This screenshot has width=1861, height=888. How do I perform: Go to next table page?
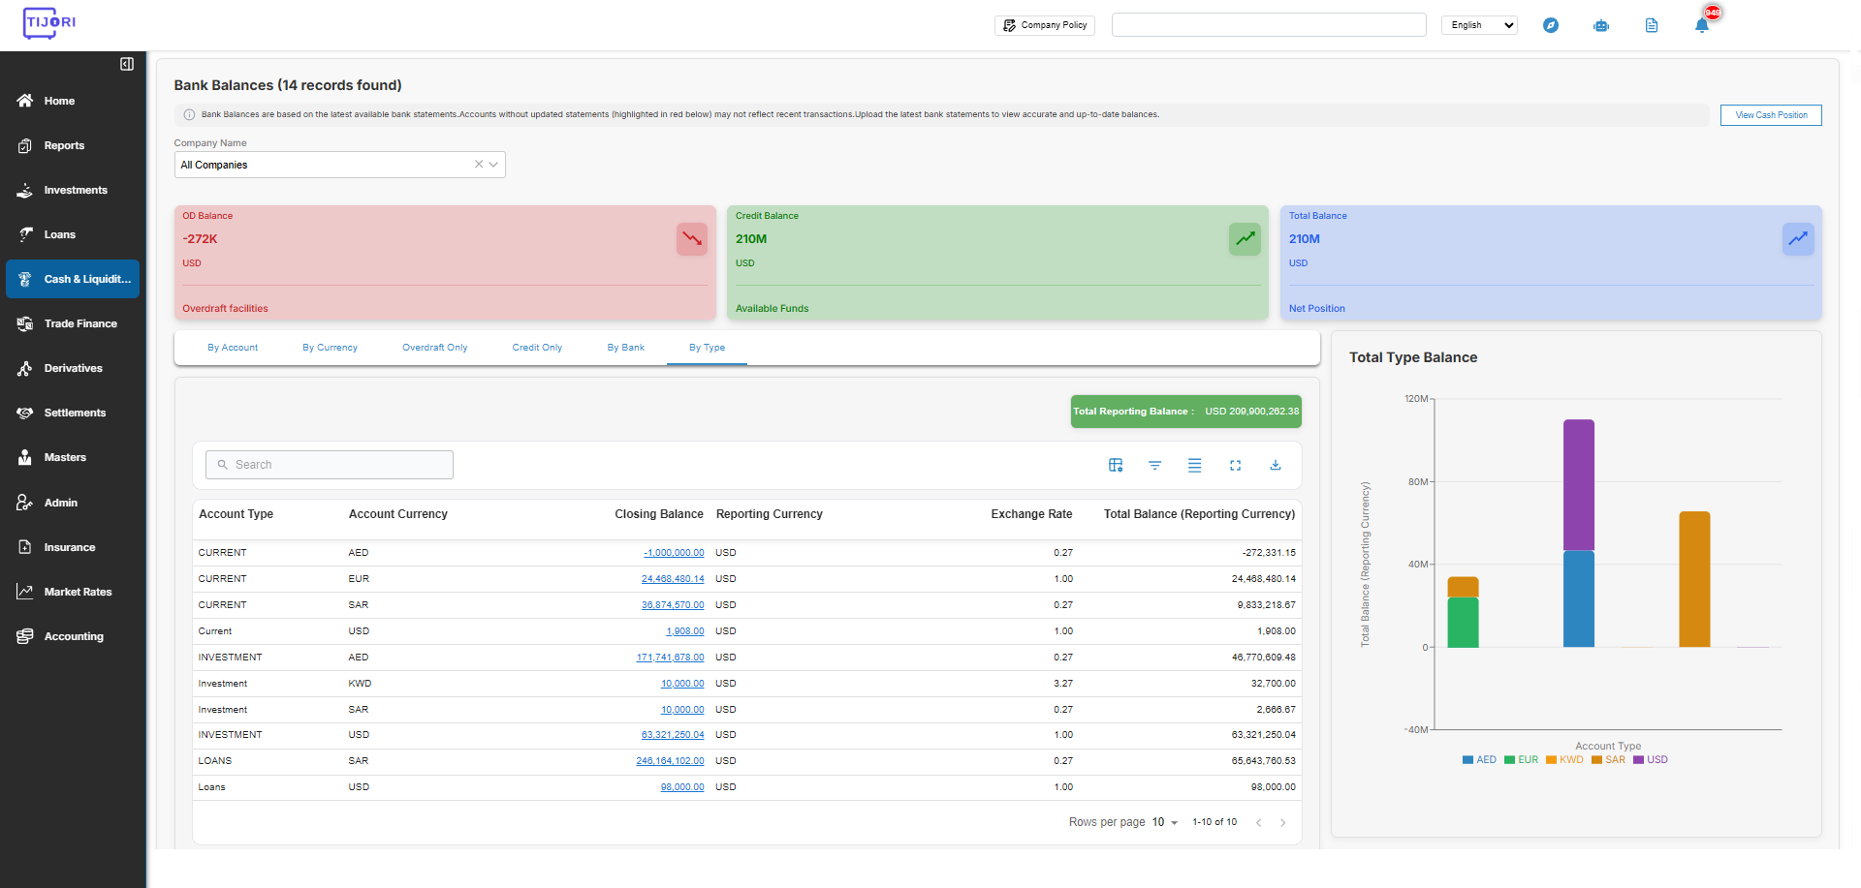tap(1283, 822)
